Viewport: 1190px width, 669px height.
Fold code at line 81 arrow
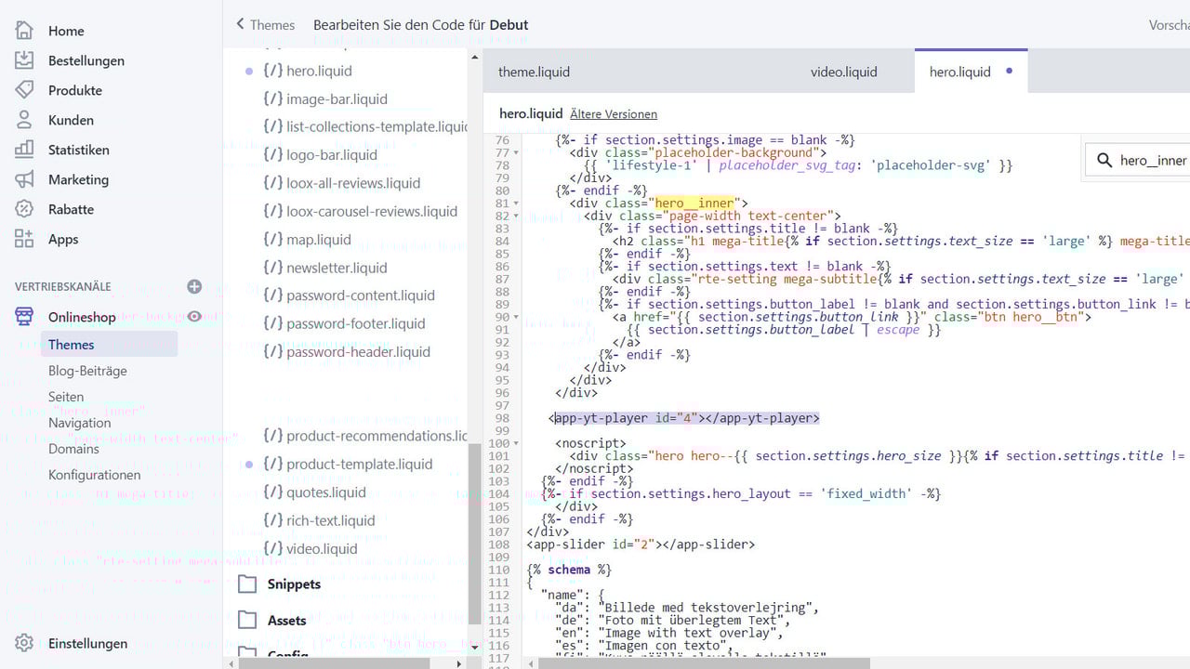516,203
